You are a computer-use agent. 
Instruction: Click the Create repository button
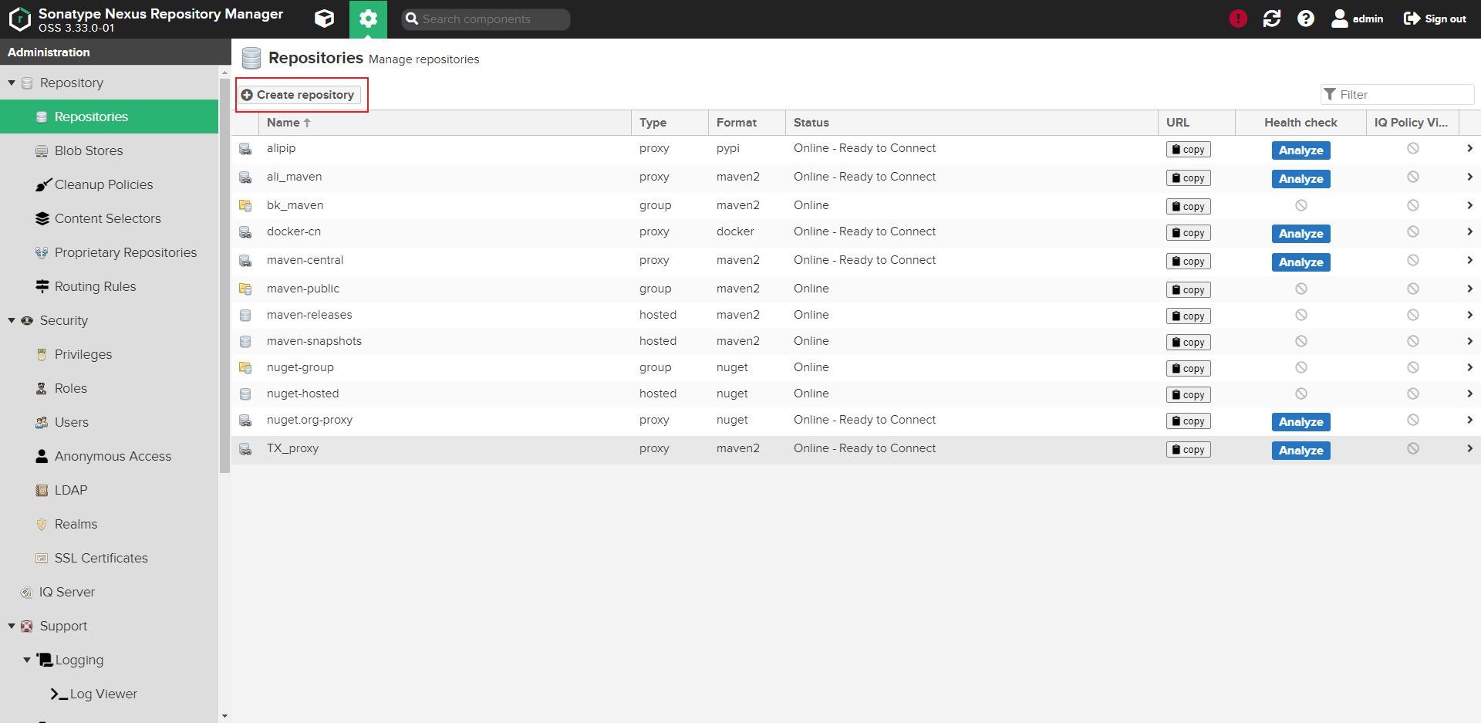coord(298,95)
